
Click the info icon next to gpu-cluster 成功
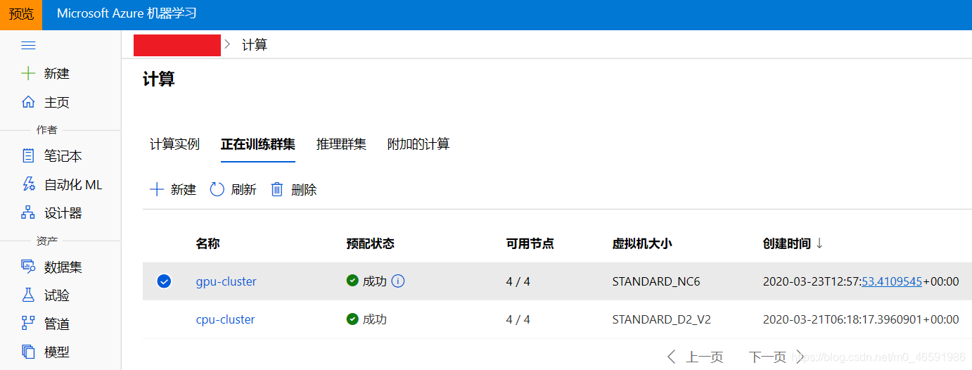398,281
